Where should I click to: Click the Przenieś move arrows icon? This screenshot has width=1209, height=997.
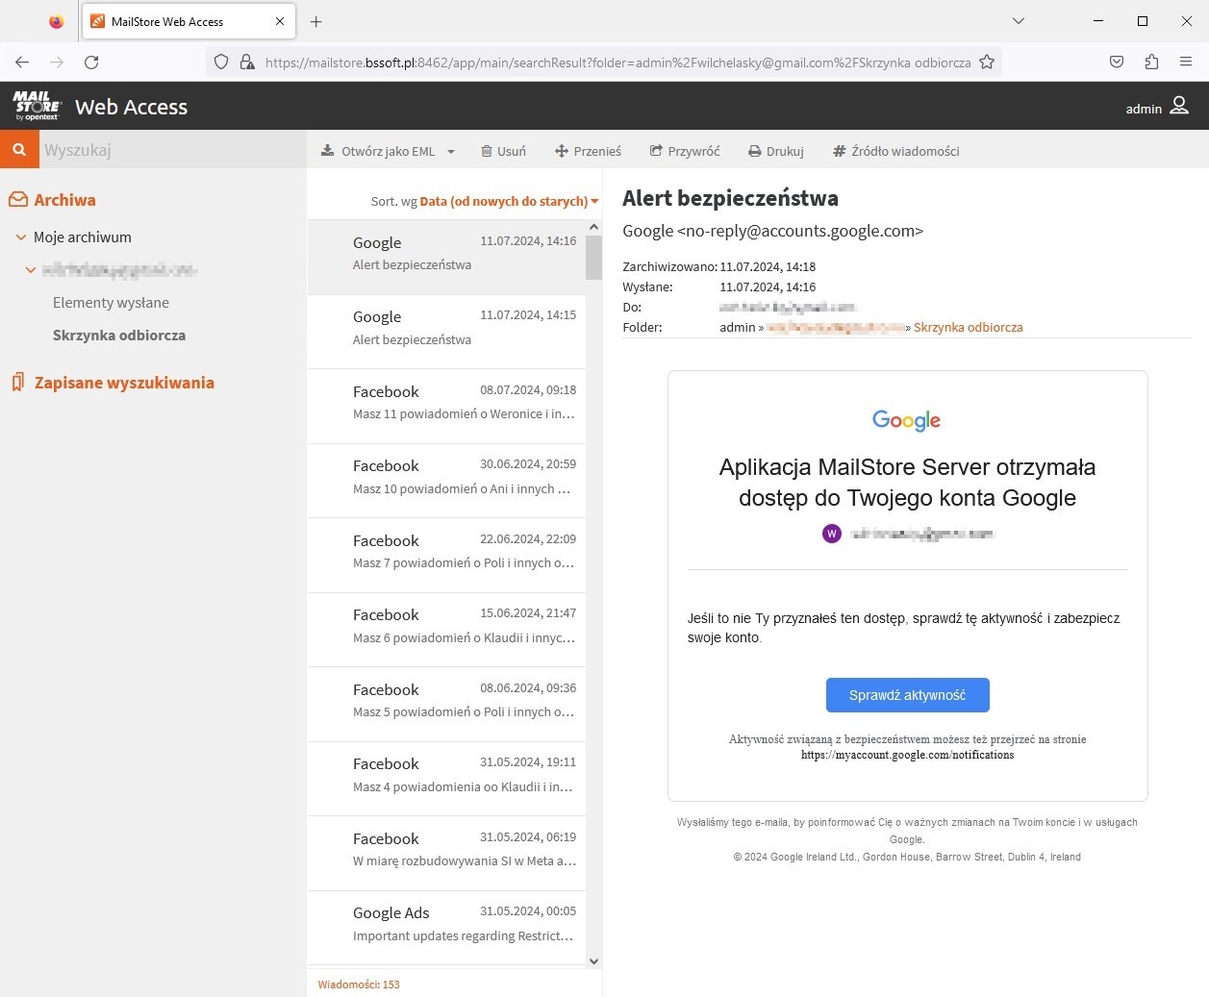(562, 151)
